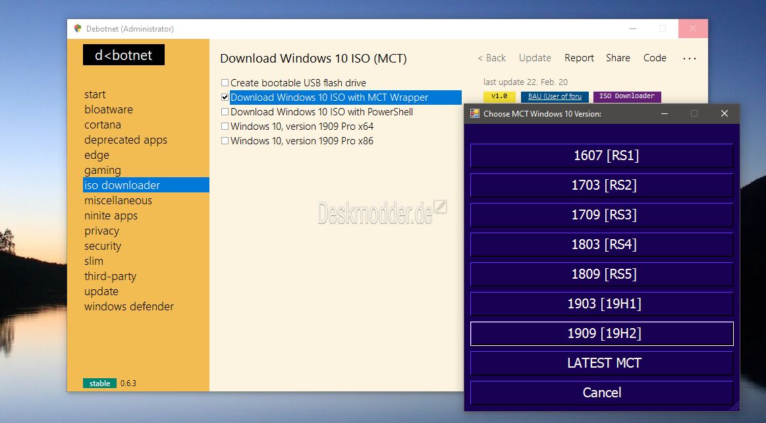
Task: Open the BAU (User of foru author link
Action: click(x=555, y=96)
